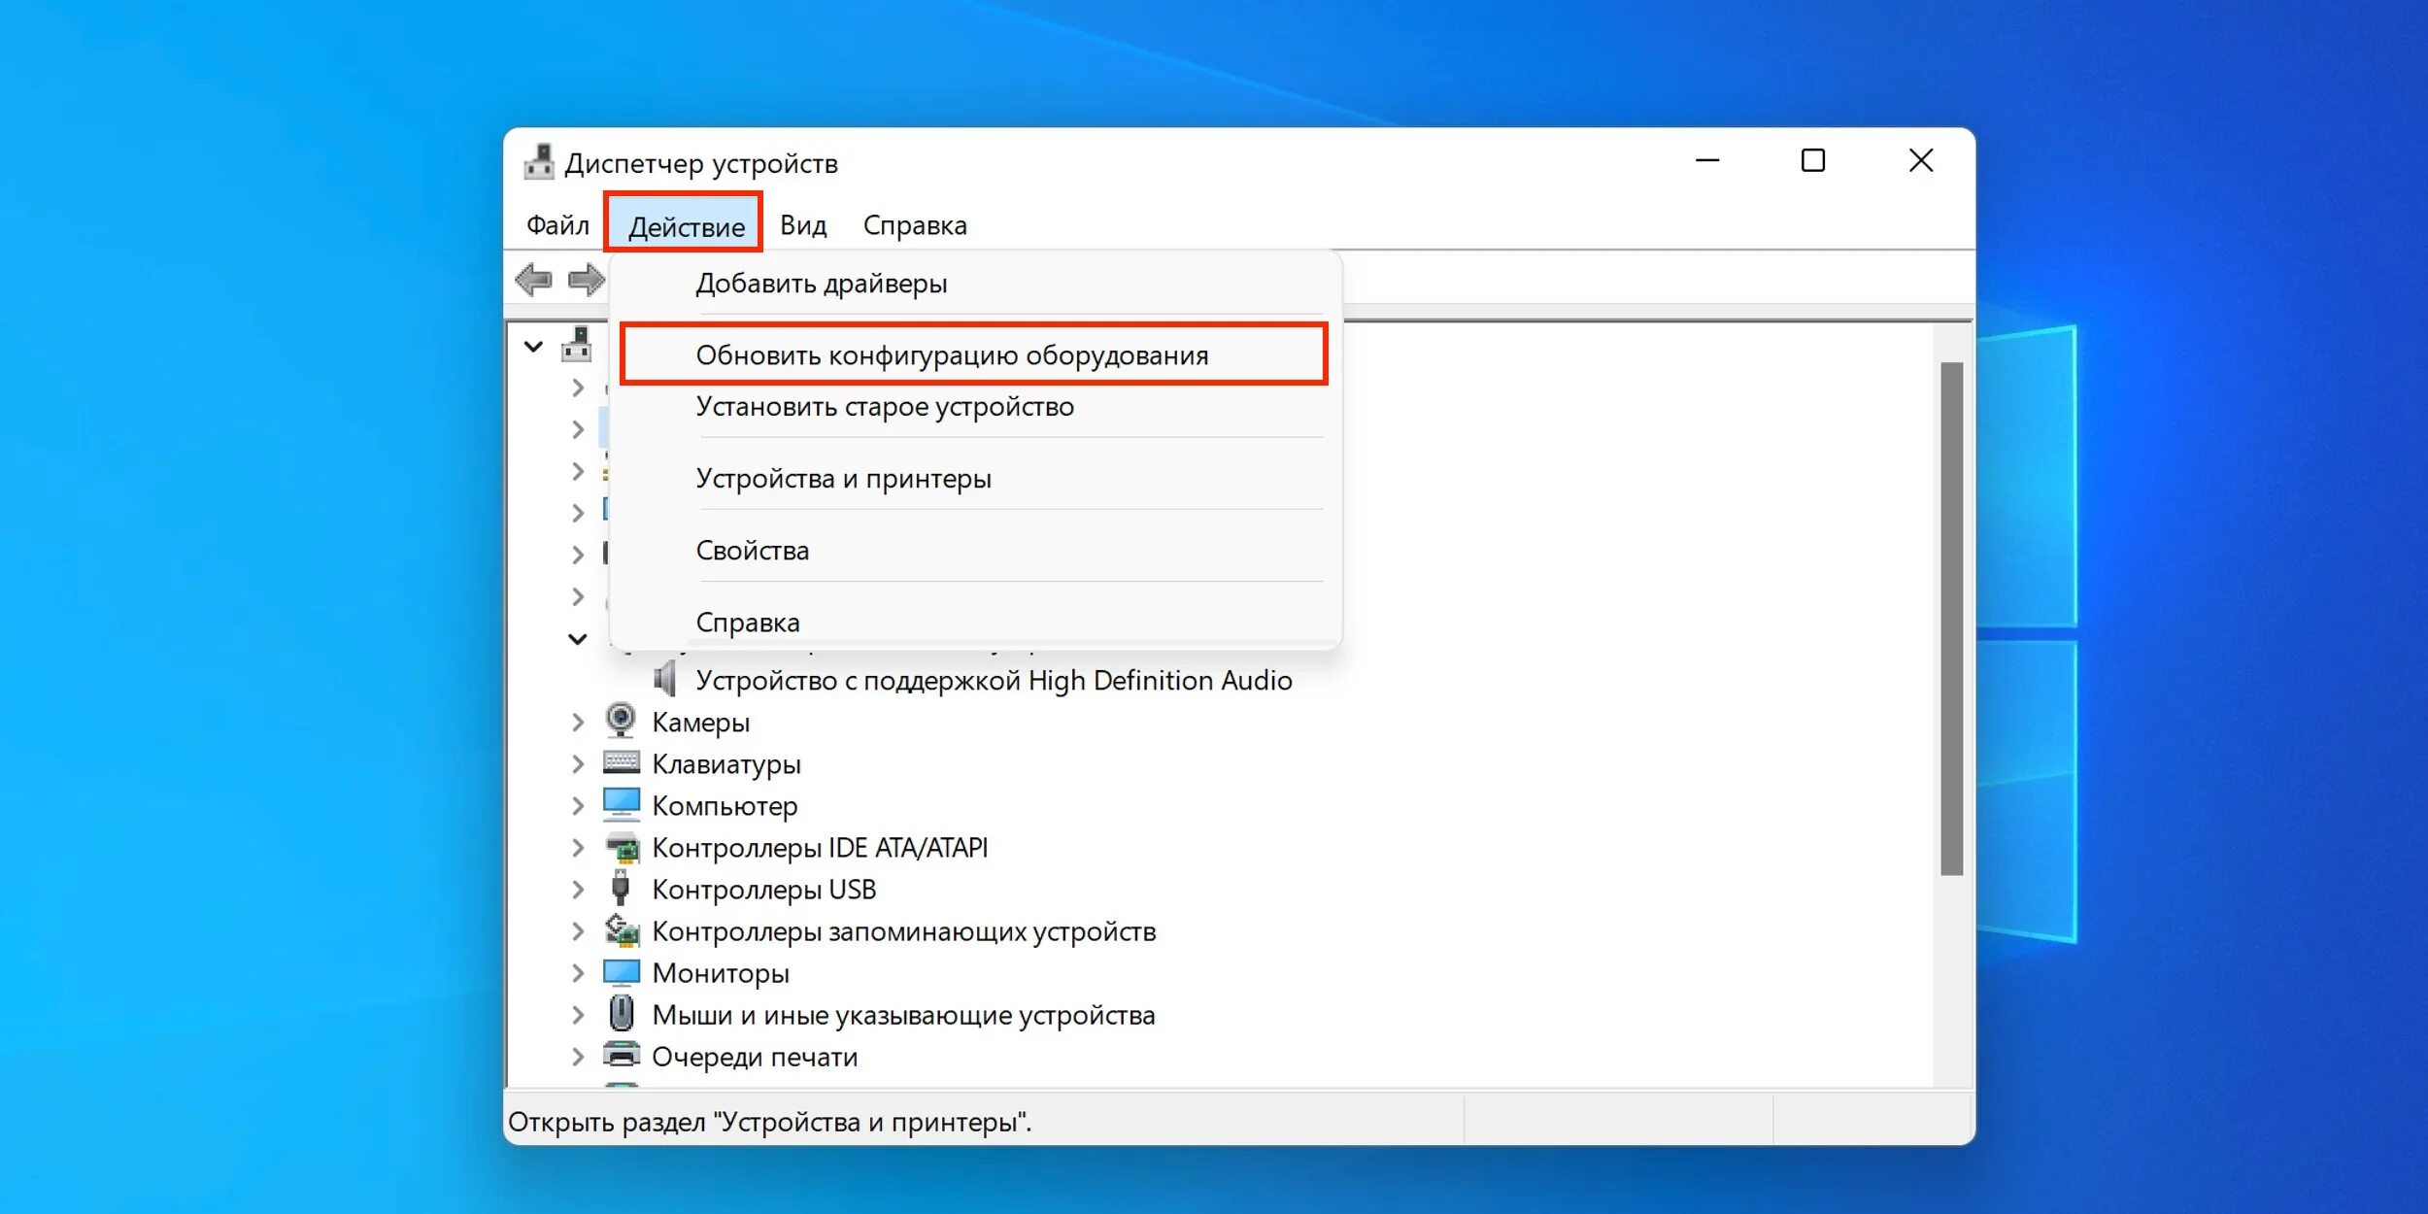Expand the Камеры tree node
The height and width of the screenshot is (1214, 2428).
tap(578, 722)
